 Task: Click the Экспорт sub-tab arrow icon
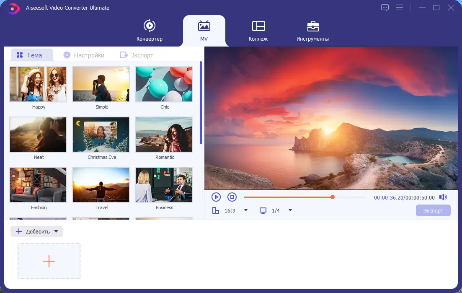[124, 55]
